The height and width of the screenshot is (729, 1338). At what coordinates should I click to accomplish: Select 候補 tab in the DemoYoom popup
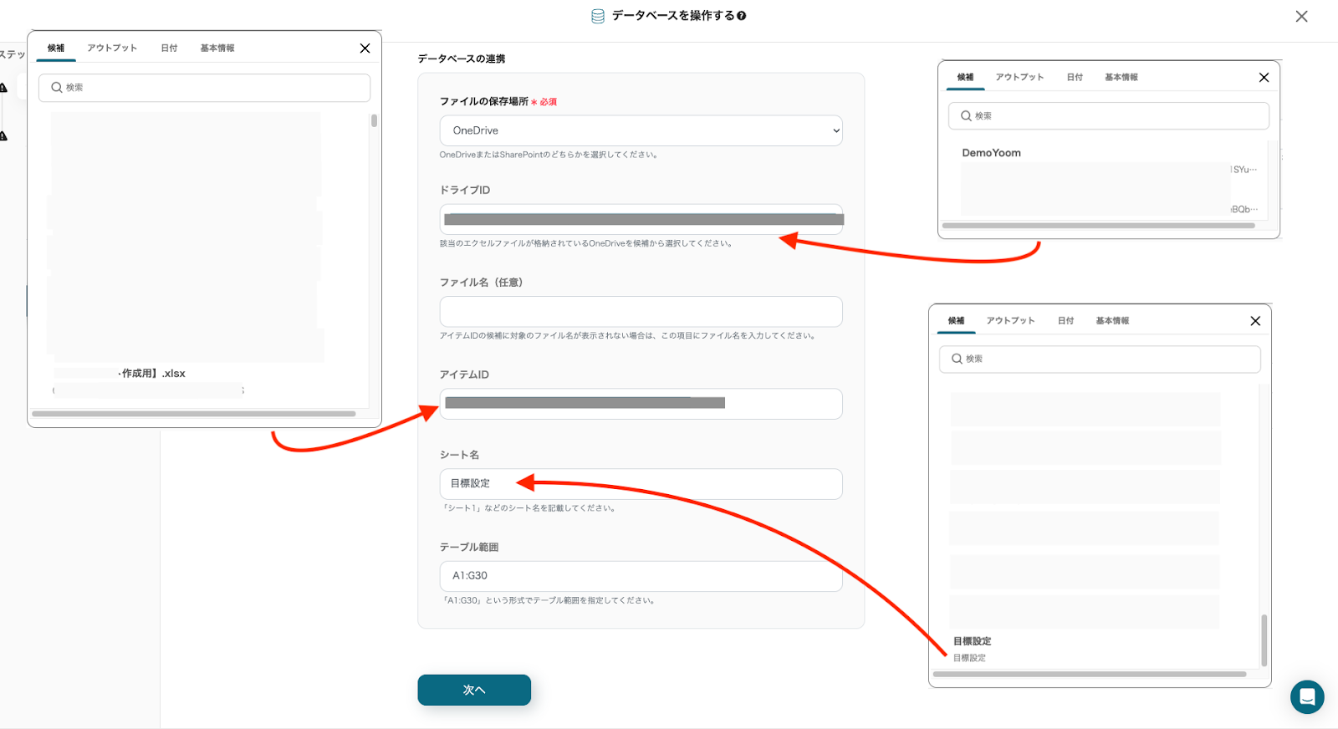(966, 78)
